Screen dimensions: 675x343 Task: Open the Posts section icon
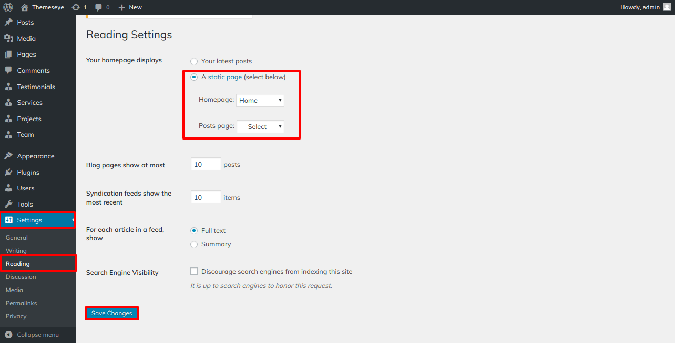tap(9, 22)
